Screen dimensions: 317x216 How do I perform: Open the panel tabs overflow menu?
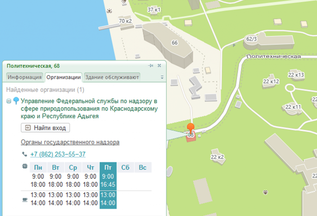pos(162,77)
